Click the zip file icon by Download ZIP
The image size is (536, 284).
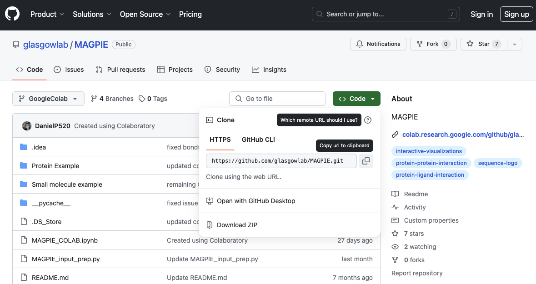210,225
